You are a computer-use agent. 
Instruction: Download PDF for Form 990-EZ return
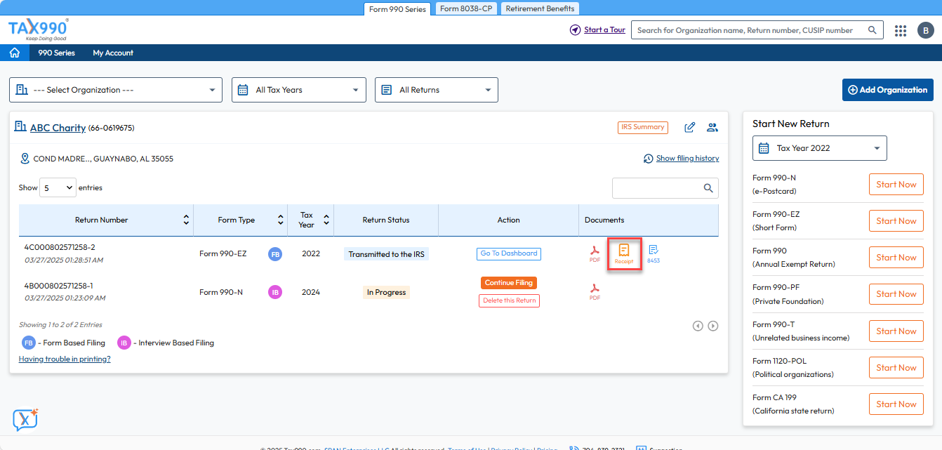click(595, 254)
